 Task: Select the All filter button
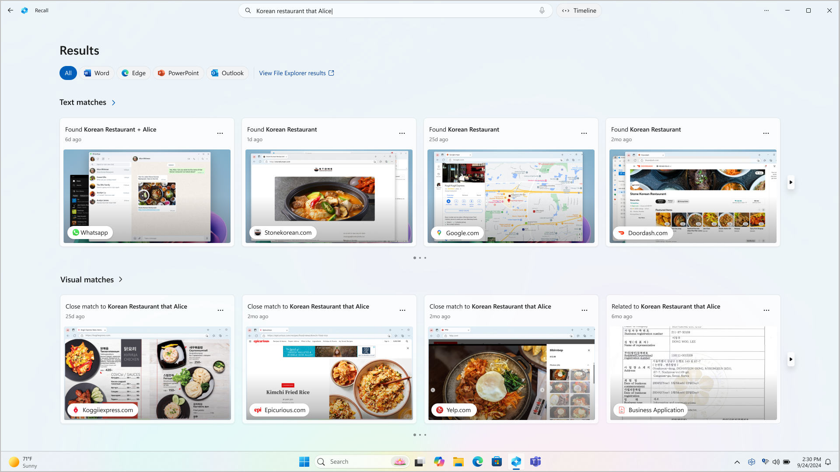[68, 73]
